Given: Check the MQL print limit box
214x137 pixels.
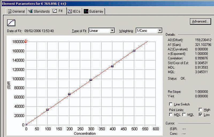Looking at the screenshot, I should [x=184, y=115].
